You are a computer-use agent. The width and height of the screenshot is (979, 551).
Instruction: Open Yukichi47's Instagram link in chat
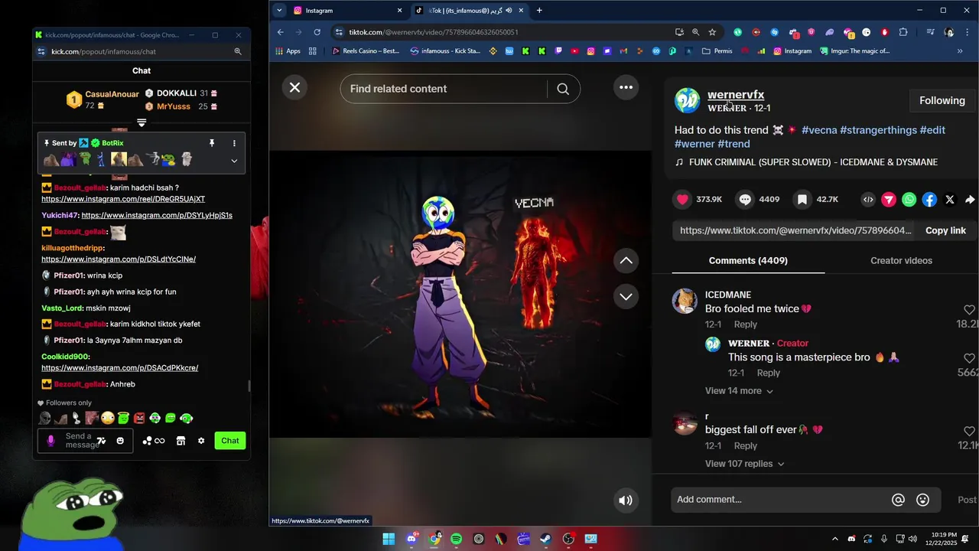pyautogui.click(x=157, y=216)
